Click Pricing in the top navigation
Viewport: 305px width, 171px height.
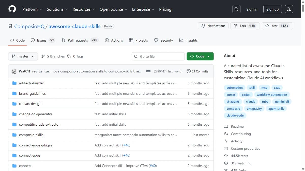pyautogui.click(x=165, y=9)
